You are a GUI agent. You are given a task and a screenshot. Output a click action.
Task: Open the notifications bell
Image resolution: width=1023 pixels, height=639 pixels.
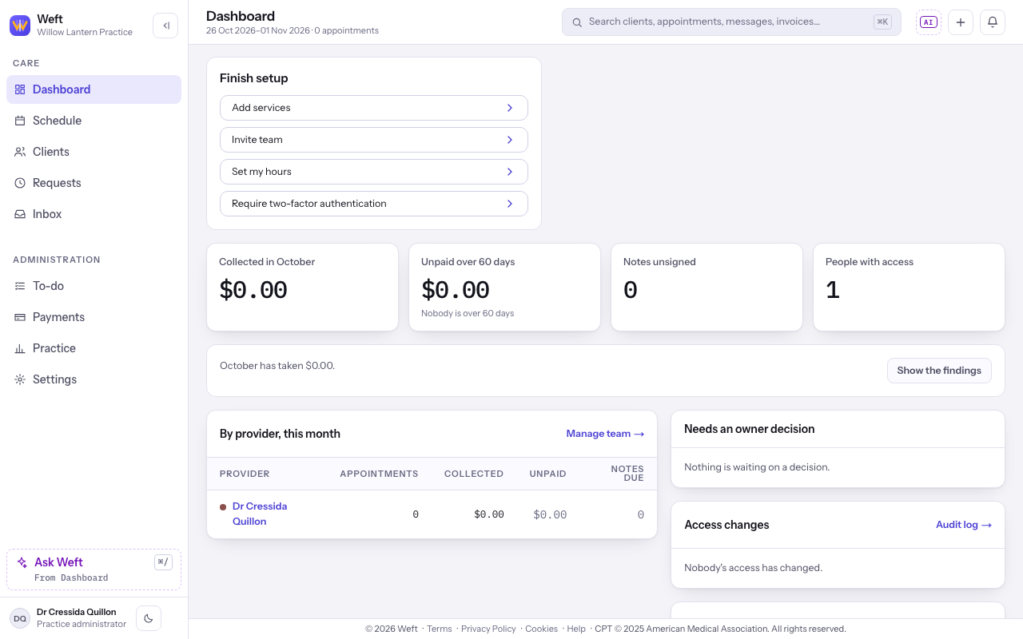pos(993,22)
